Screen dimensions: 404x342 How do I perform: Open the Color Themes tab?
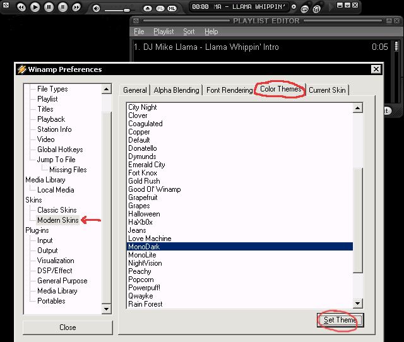(280, 89)
